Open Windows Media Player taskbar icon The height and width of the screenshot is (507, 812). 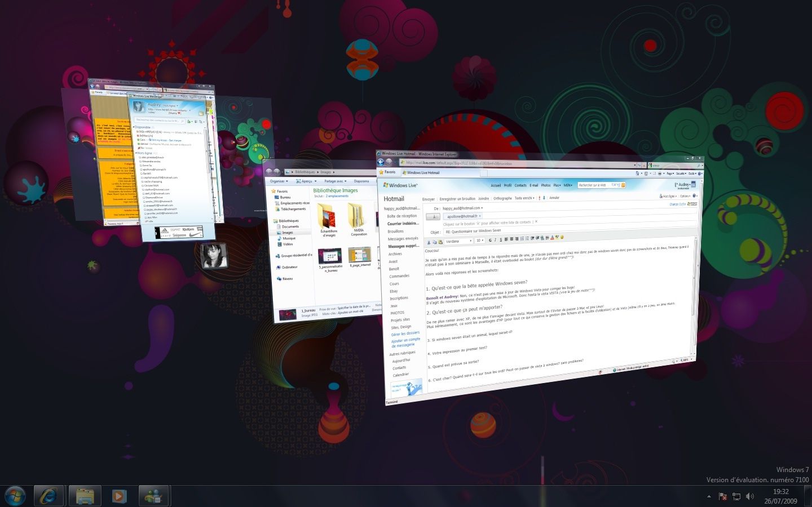coord(118,496)
